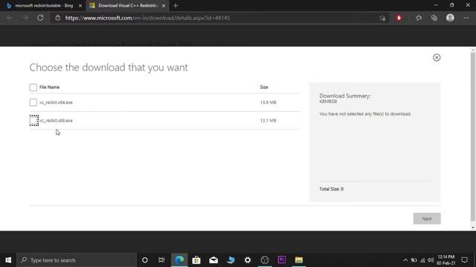Open Premiere Pro from taskbar
The height and width of the screenshot is (267, 476).
(x=282, y=260)
